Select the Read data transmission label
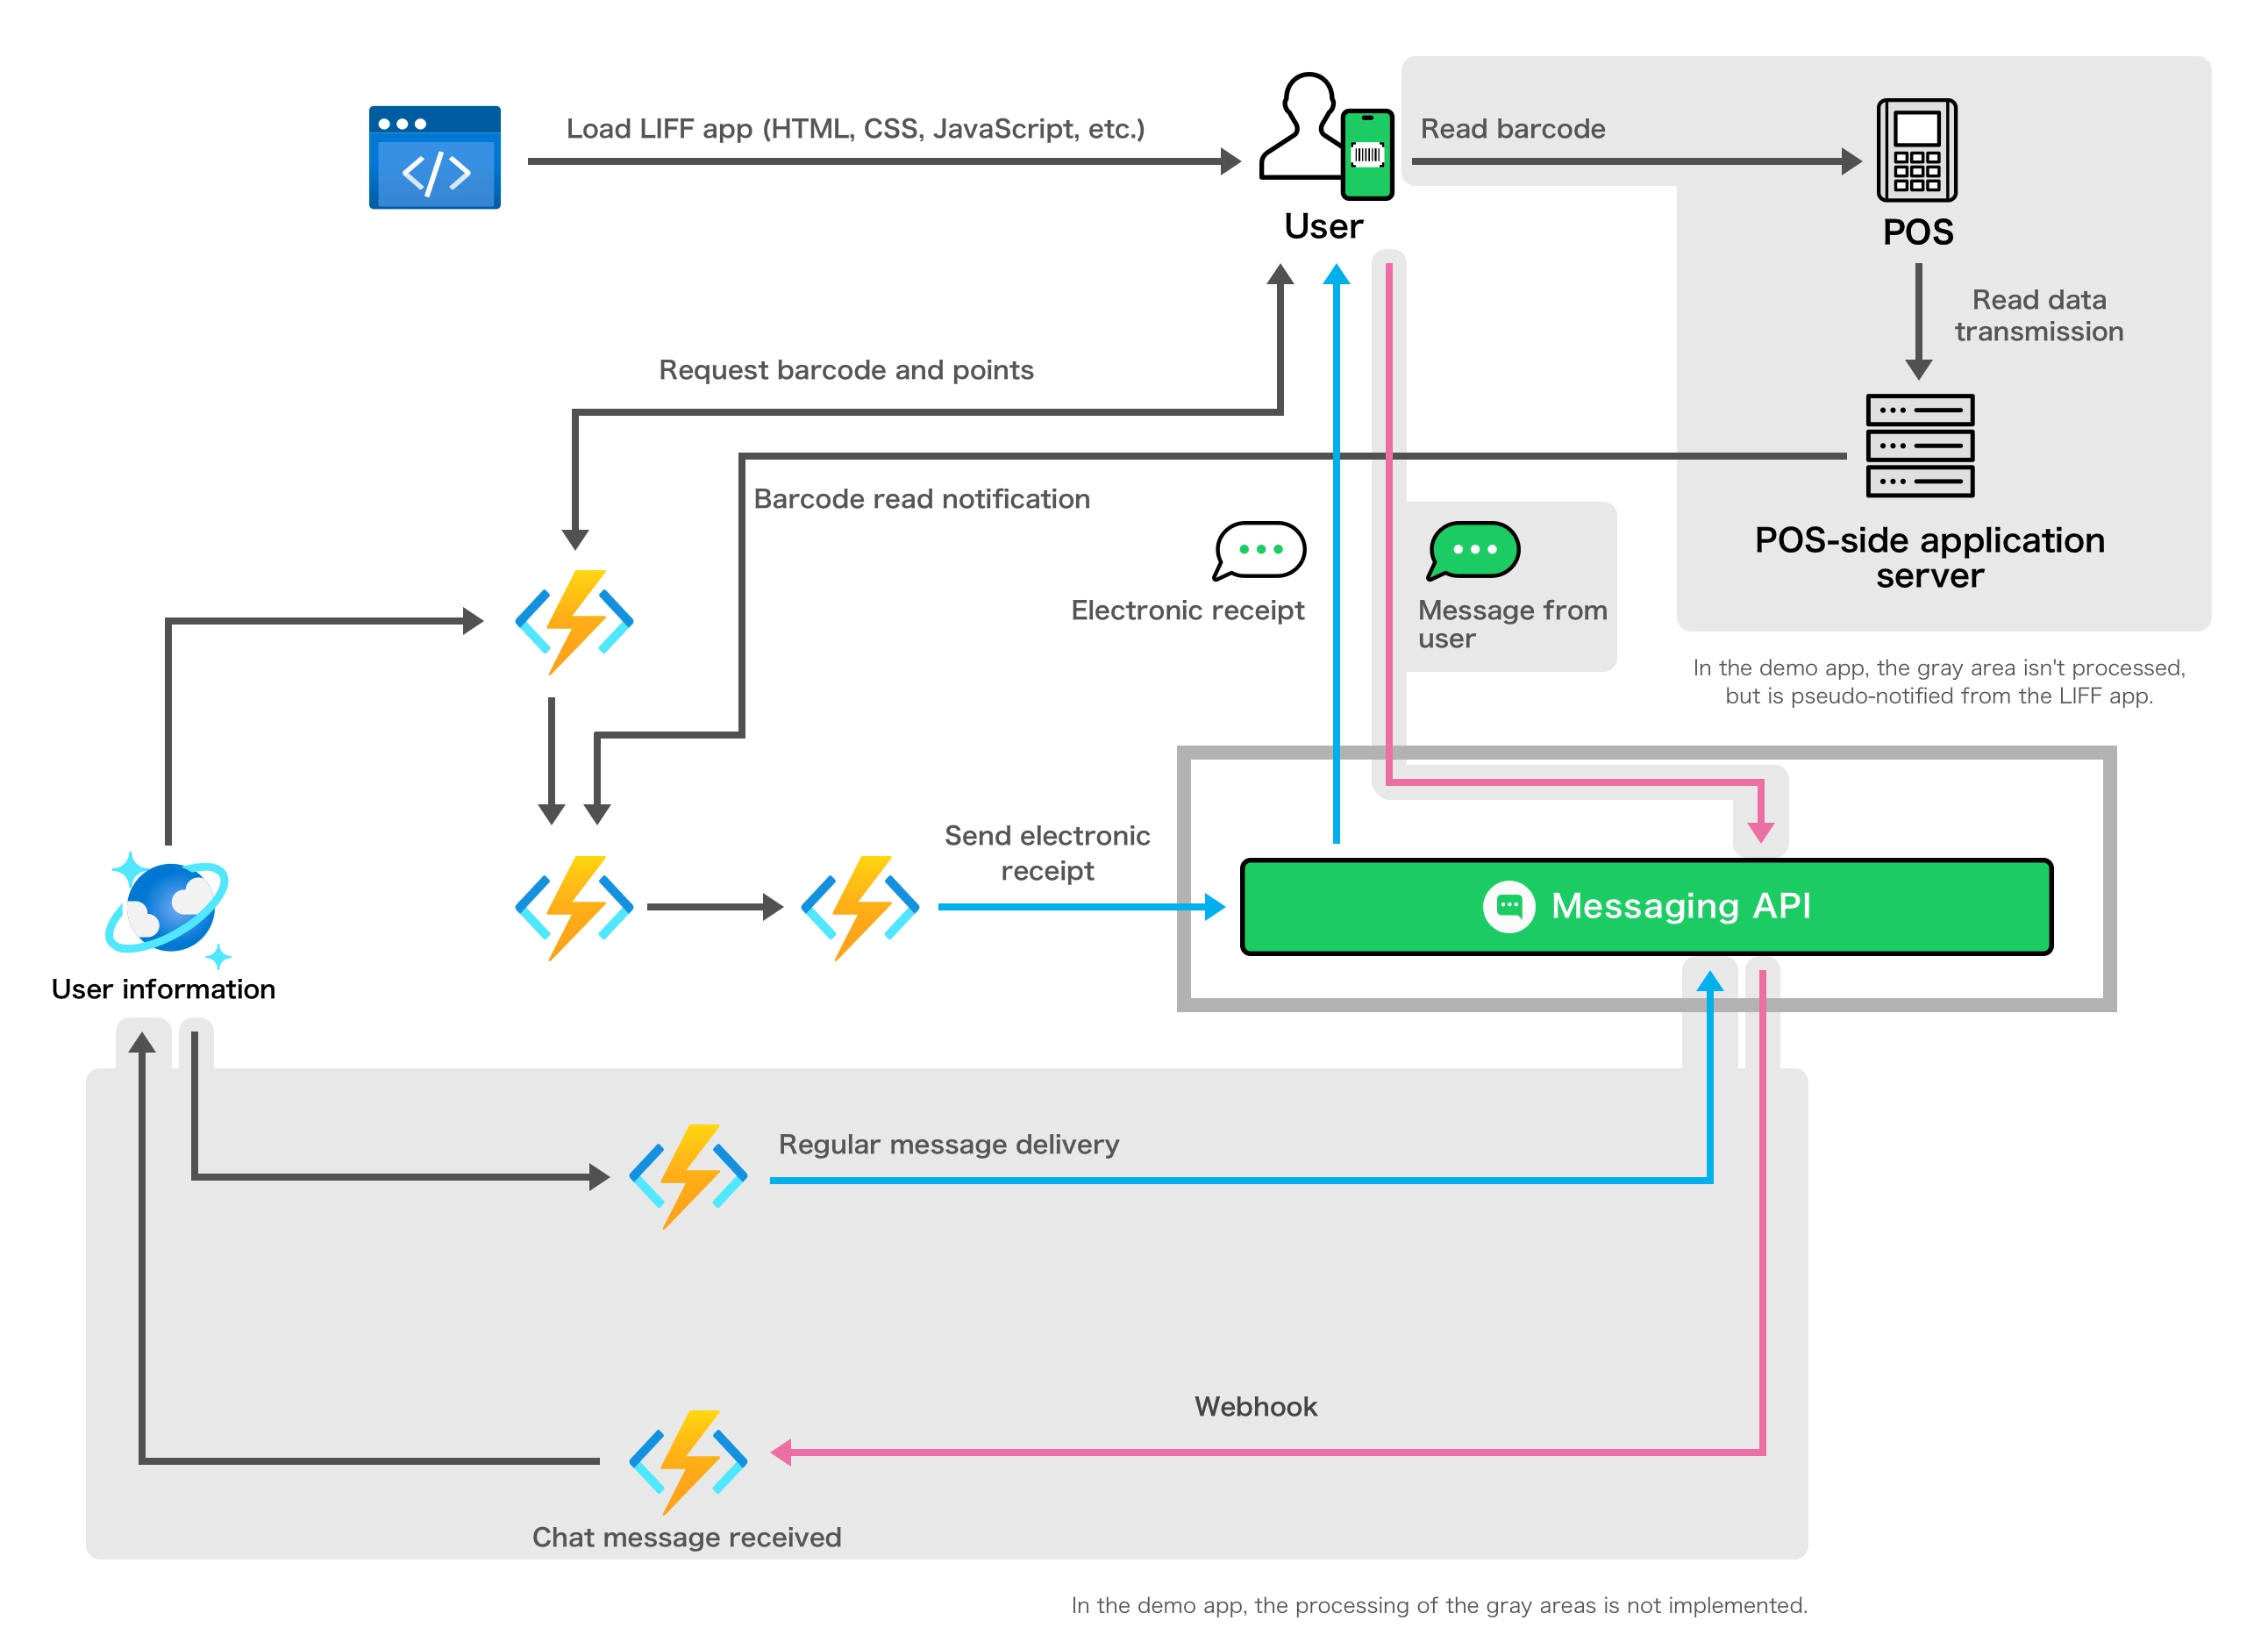Image resolution: width=2268 pixels, height=1649 pixels. coord(2038,315)
